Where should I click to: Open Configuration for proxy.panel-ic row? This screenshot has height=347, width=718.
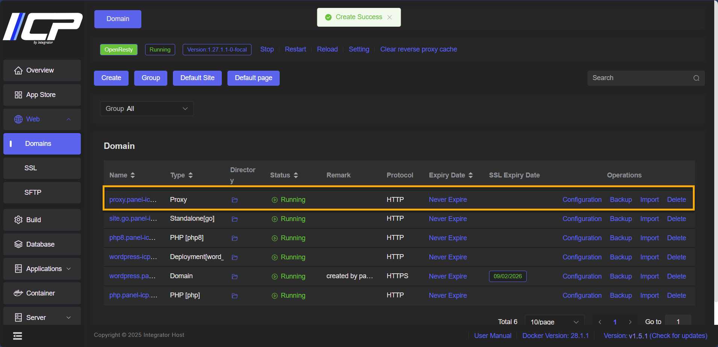(x=582, y=200)
